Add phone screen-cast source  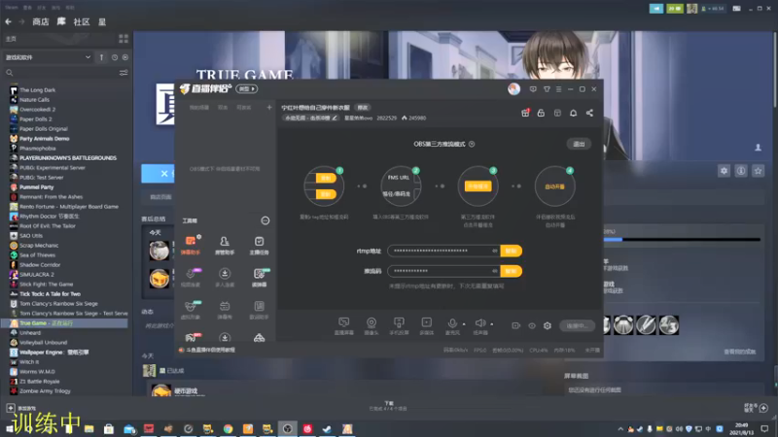click(399, 325)
